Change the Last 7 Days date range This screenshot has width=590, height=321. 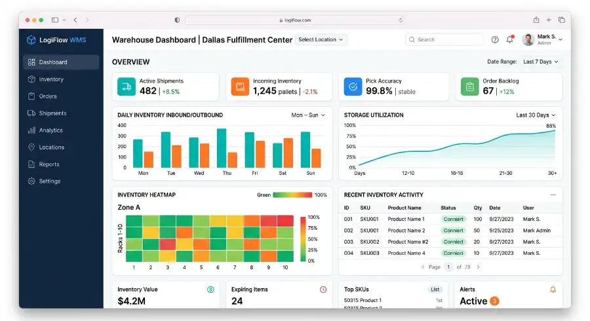pyautogui.click(x=541, y=62)
